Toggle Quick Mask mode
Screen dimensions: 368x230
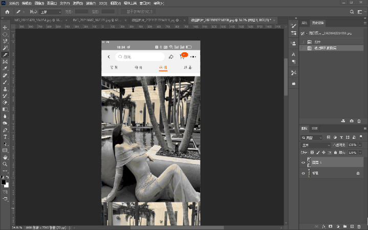point(5,192)
